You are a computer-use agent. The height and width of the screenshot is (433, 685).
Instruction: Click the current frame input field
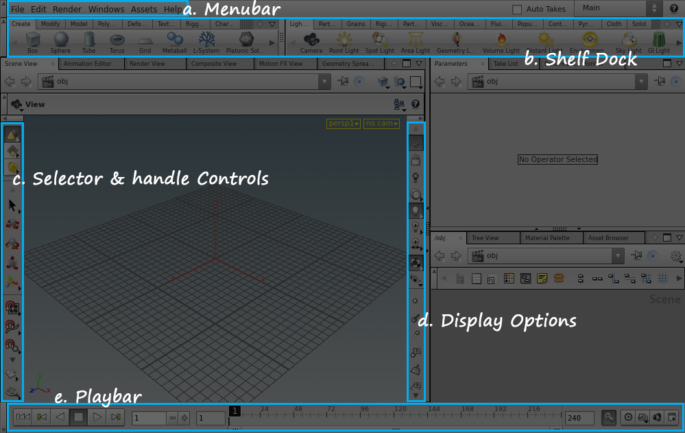click(x=149, y=418)
